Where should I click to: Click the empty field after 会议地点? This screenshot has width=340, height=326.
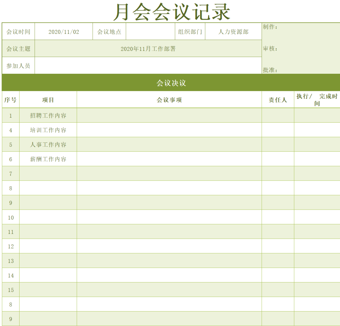(x=150, y=32)
